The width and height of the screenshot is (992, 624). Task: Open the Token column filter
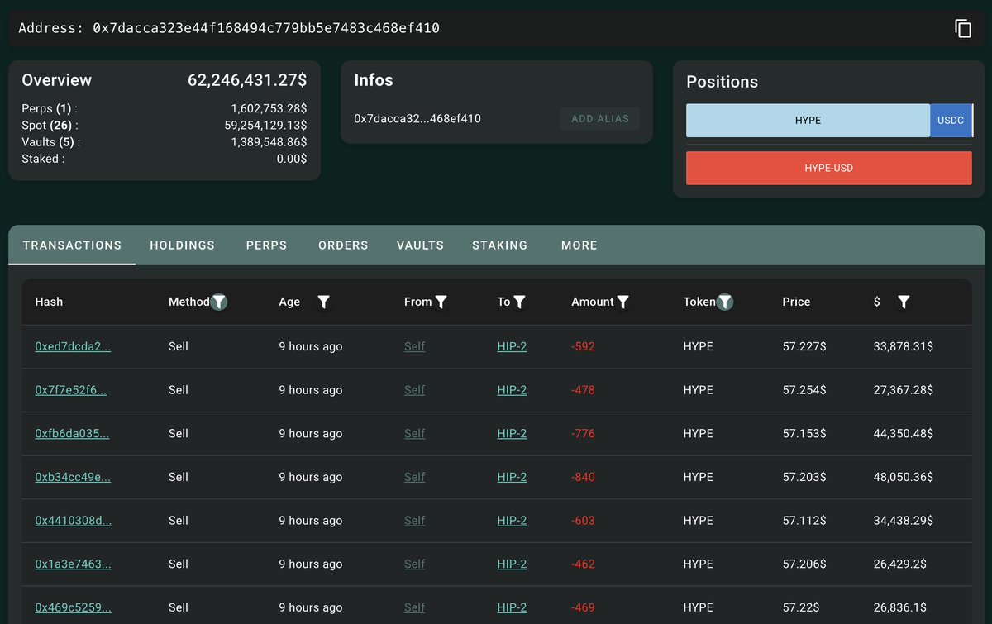tap(725, 302)
